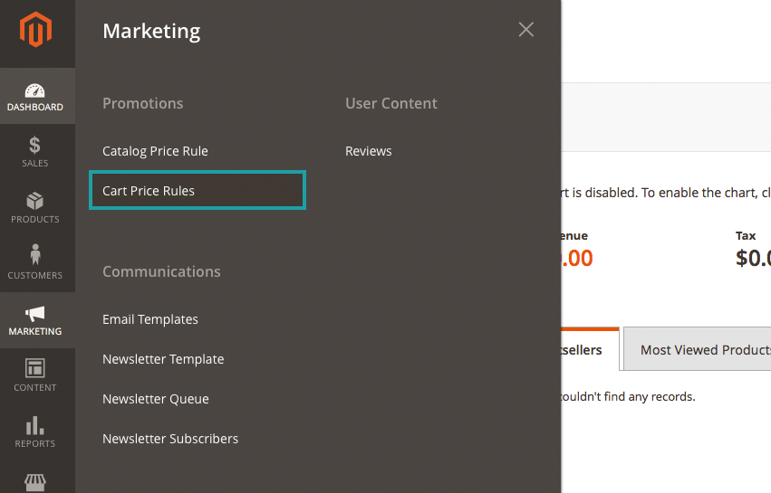Click the Stores storefront icon

(35, 482)
